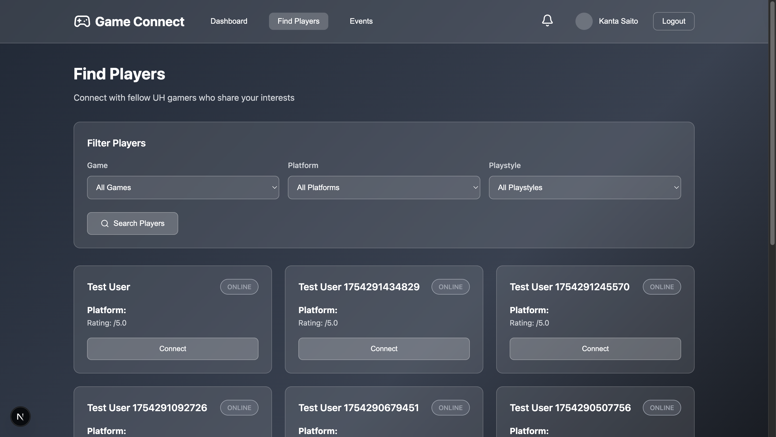The height and width of the screenshot is (437, 776).
Task: Switch to the Events page
Action: 361,21
